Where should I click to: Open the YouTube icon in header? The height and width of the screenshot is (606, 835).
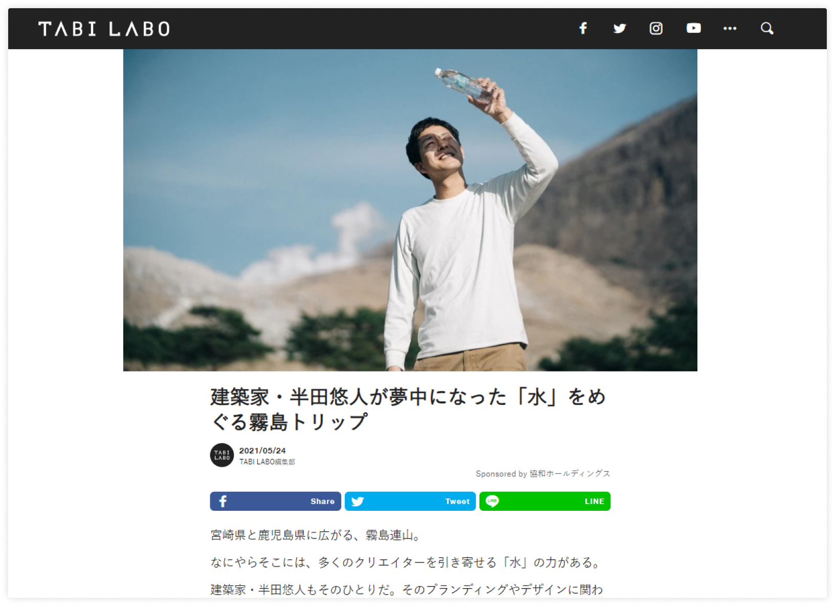pyautogui.click(x=693, y=28)
